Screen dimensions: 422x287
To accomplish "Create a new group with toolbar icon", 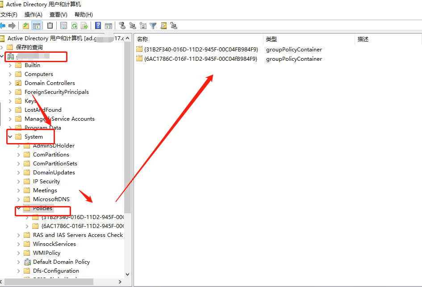I will tap(133, 26).
